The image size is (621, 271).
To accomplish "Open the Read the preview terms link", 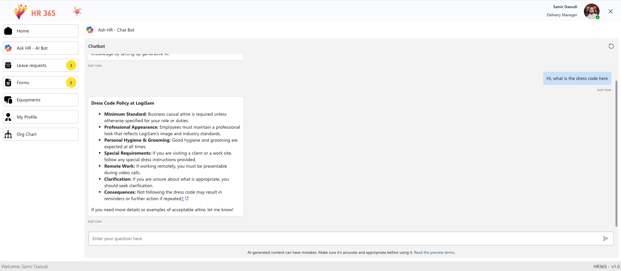I will (434, 252).
